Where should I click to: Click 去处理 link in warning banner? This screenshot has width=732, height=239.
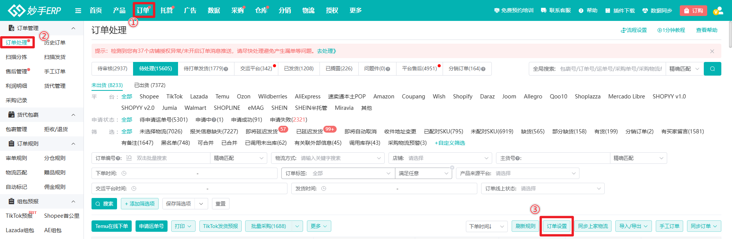326,51
